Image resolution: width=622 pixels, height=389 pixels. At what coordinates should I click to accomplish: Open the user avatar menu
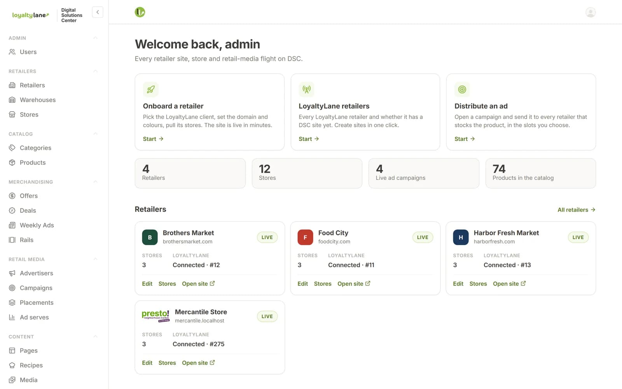(591, 12)
